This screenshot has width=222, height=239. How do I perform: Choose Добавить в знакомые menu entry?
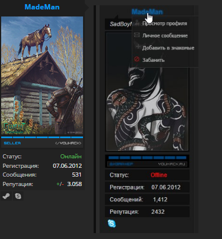click(x=168, y=48)
